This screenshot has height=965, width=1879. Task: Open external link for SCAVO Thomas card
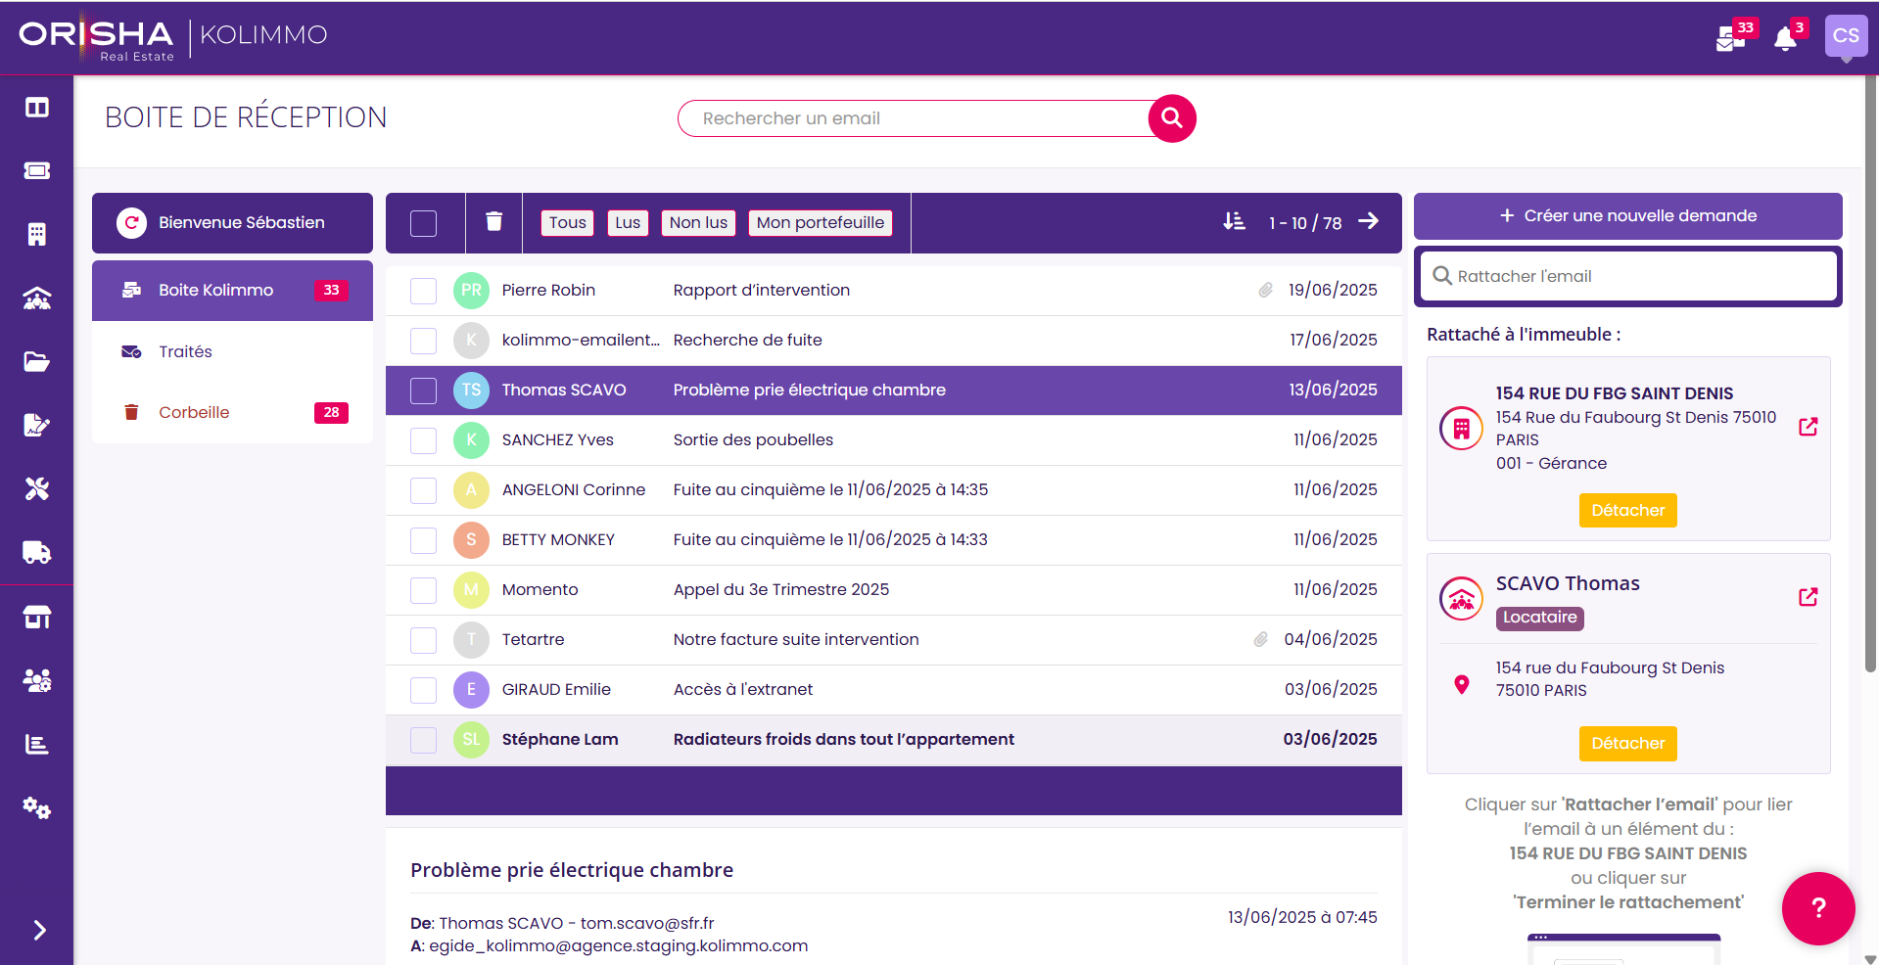[x=1809, y=597]
